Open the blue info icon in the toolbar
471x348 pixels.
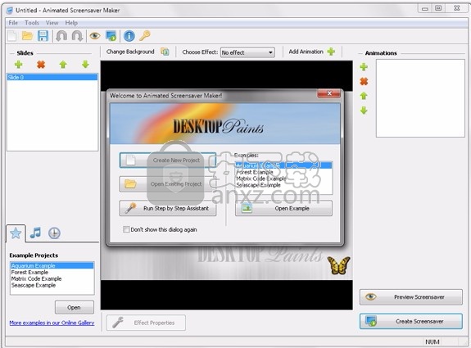(129, 36)
